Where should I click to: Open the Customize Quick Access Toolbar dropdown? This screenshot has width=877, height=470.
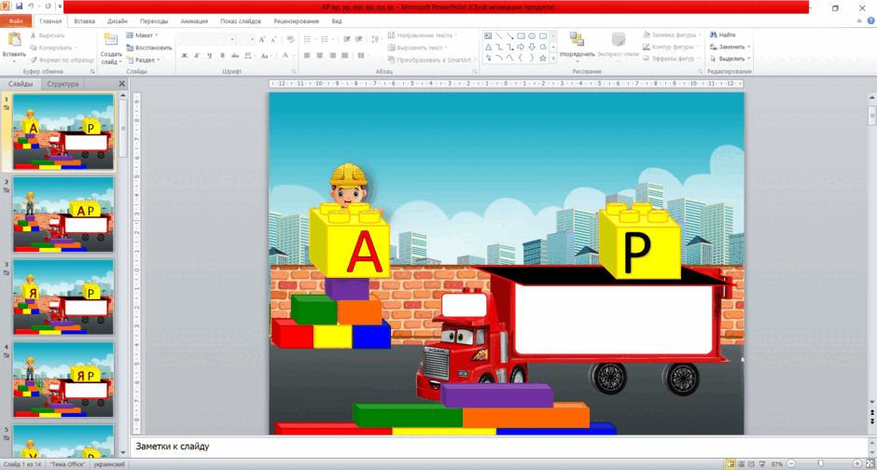(x=60, y=7)
